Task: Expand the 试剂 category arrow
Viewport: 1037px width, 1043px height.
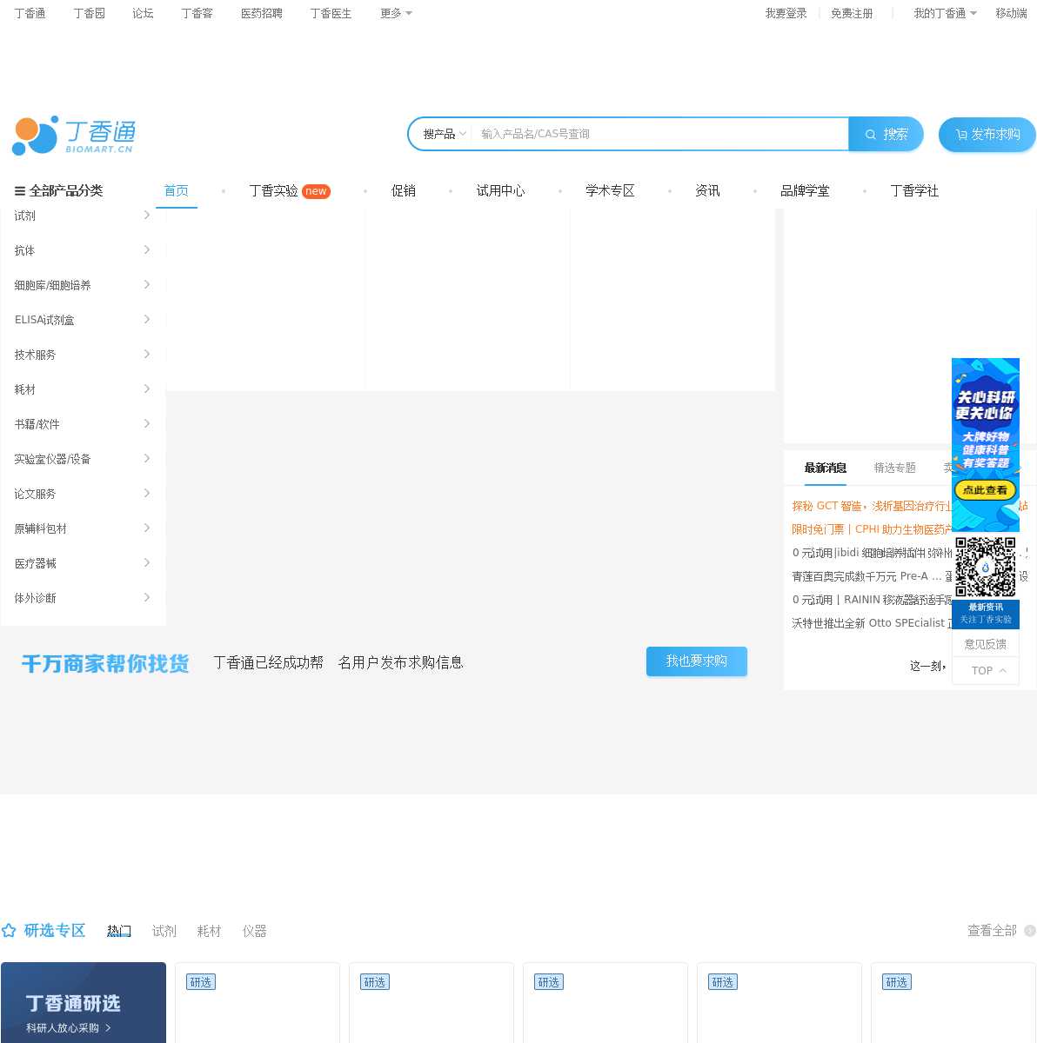Action: tap(147, 215)
